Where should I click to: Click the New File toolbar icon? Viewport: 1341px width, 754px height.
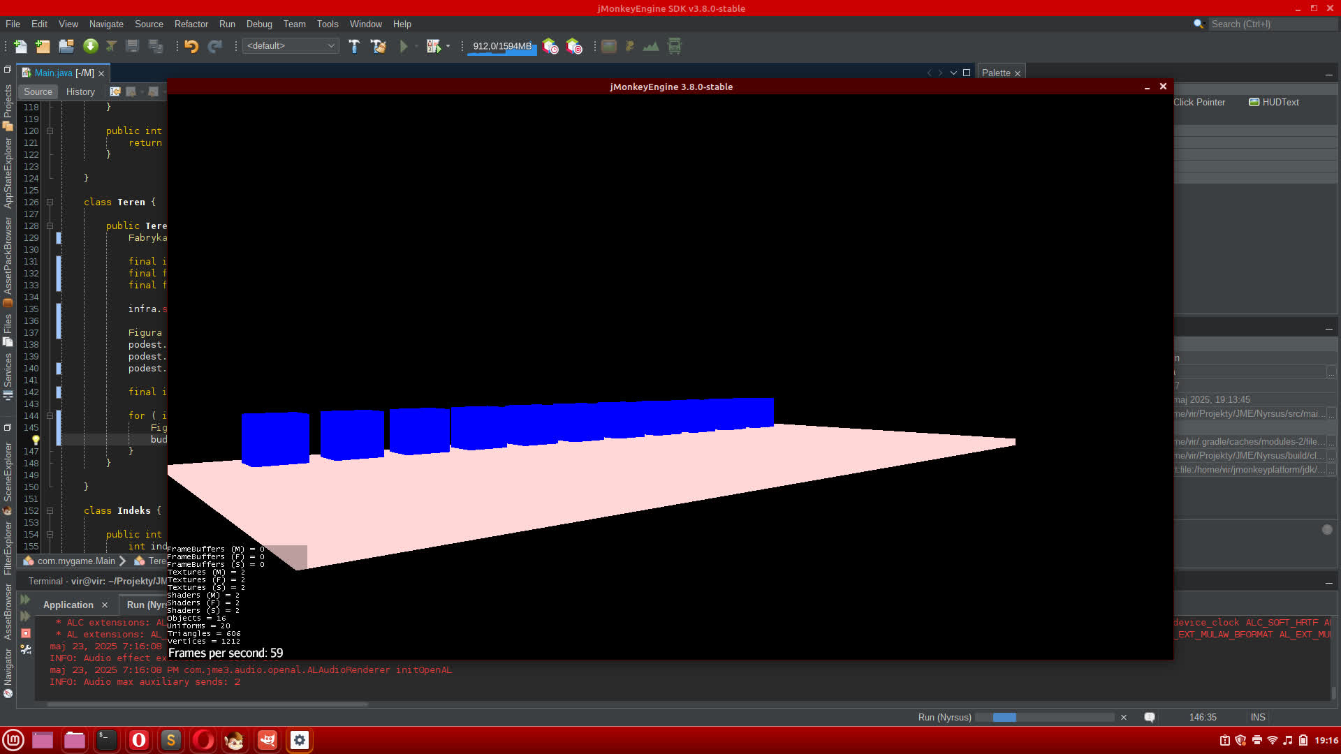[x=20, y=46]
